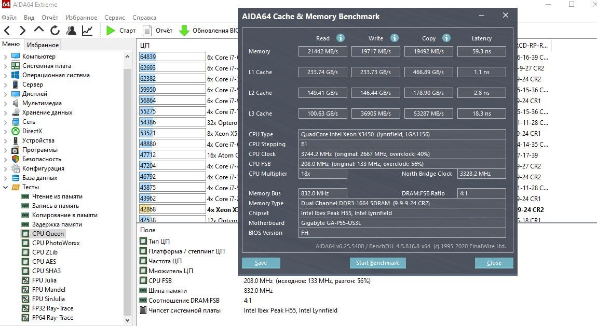The image size is (597, 326).
Task: Click the L1 Cache latency 1.1 ns
Action: tap(481, 72)
